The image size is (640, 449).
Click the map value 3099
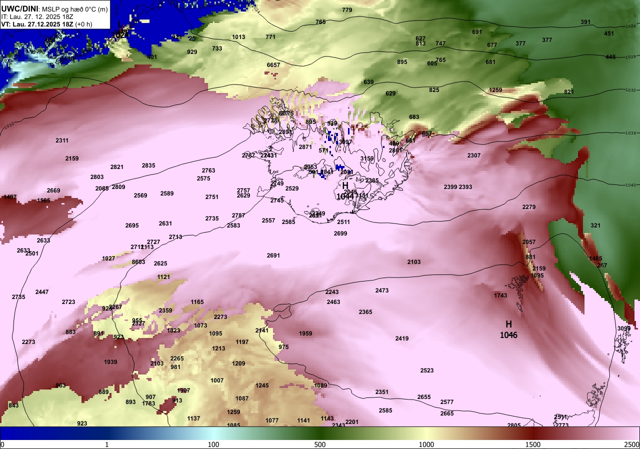624,328
